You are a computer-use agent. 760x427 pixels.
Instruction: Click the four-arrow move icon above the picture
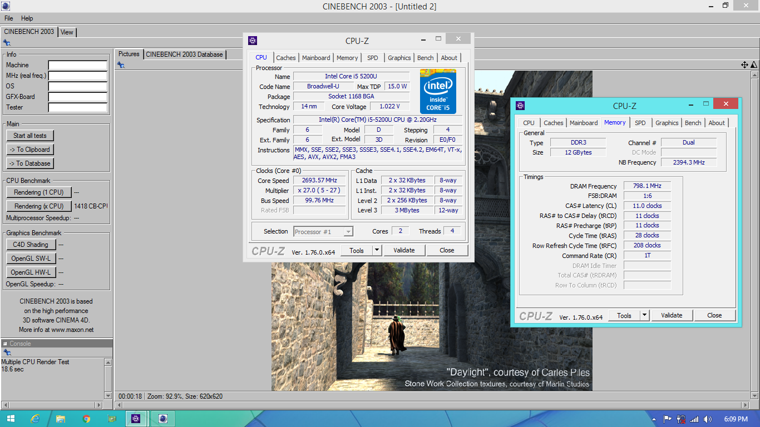744,65
